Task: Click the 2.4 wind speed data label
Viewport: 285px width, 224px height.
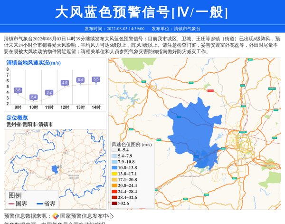Action: (x=33, y=97)
